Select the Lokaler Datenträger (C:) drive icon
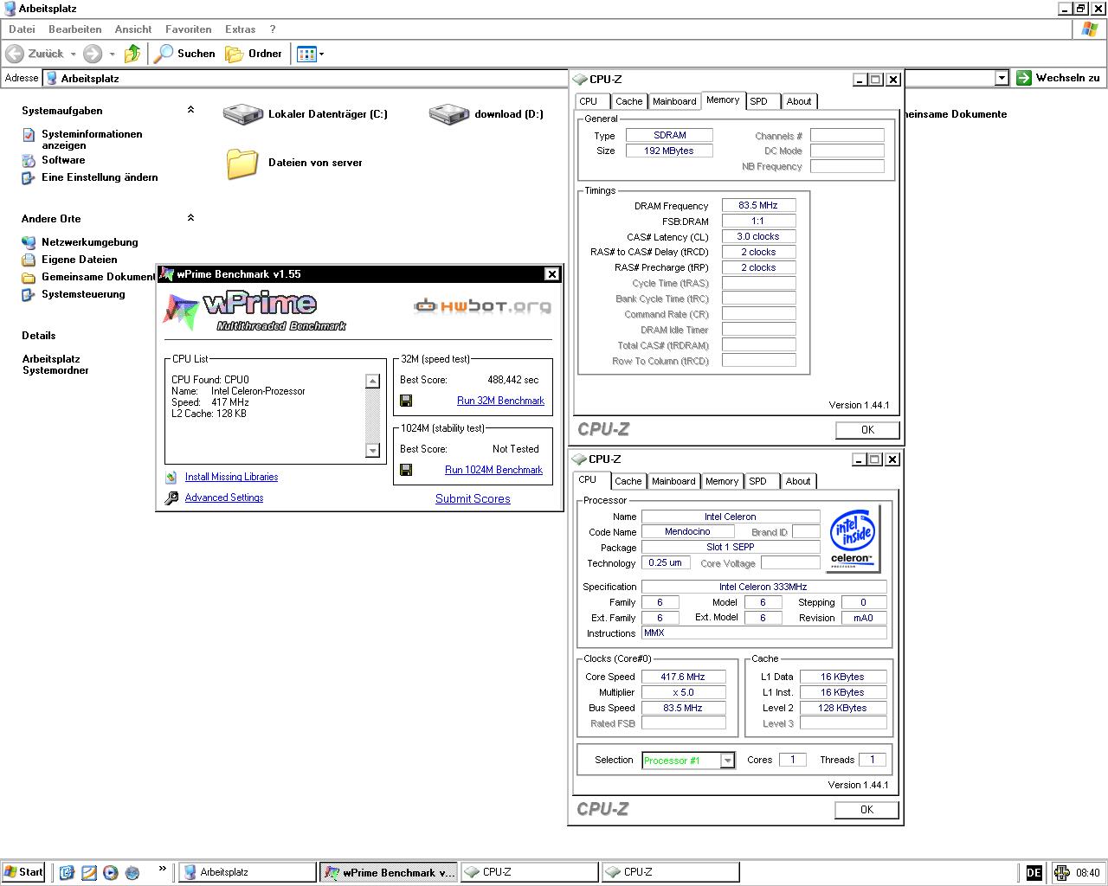The image size is (1108, 886). click(242, 114)
